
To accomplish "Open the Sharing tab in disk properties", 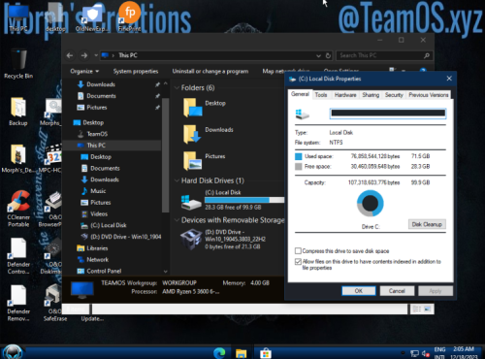I will point(371,95).
